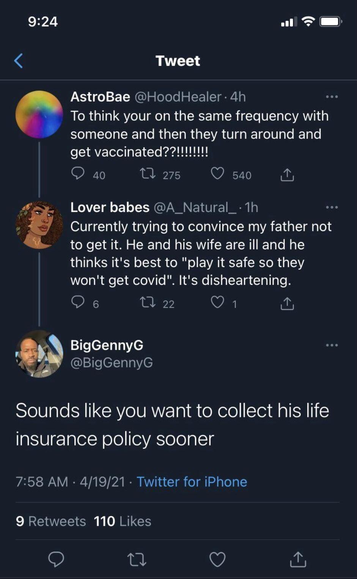The width and height of the screenshot is (357, 579).
Task: Open more options for AstroBae's tweet
Action: point(332,97)
